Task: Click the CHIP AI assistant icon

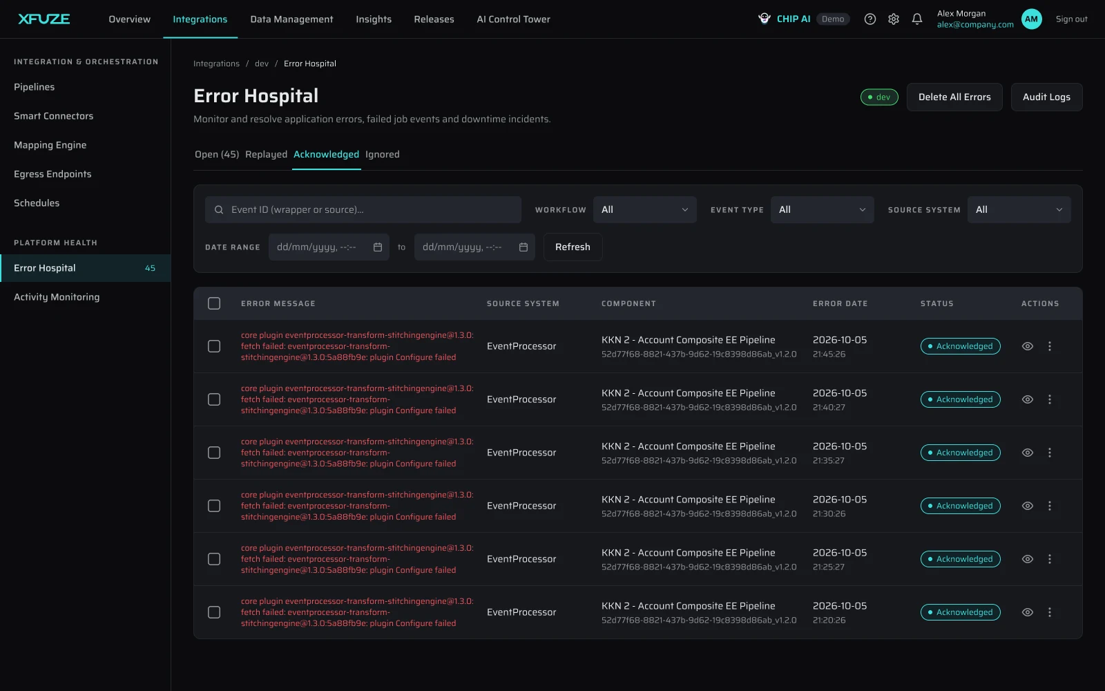Action: [765, 19]
